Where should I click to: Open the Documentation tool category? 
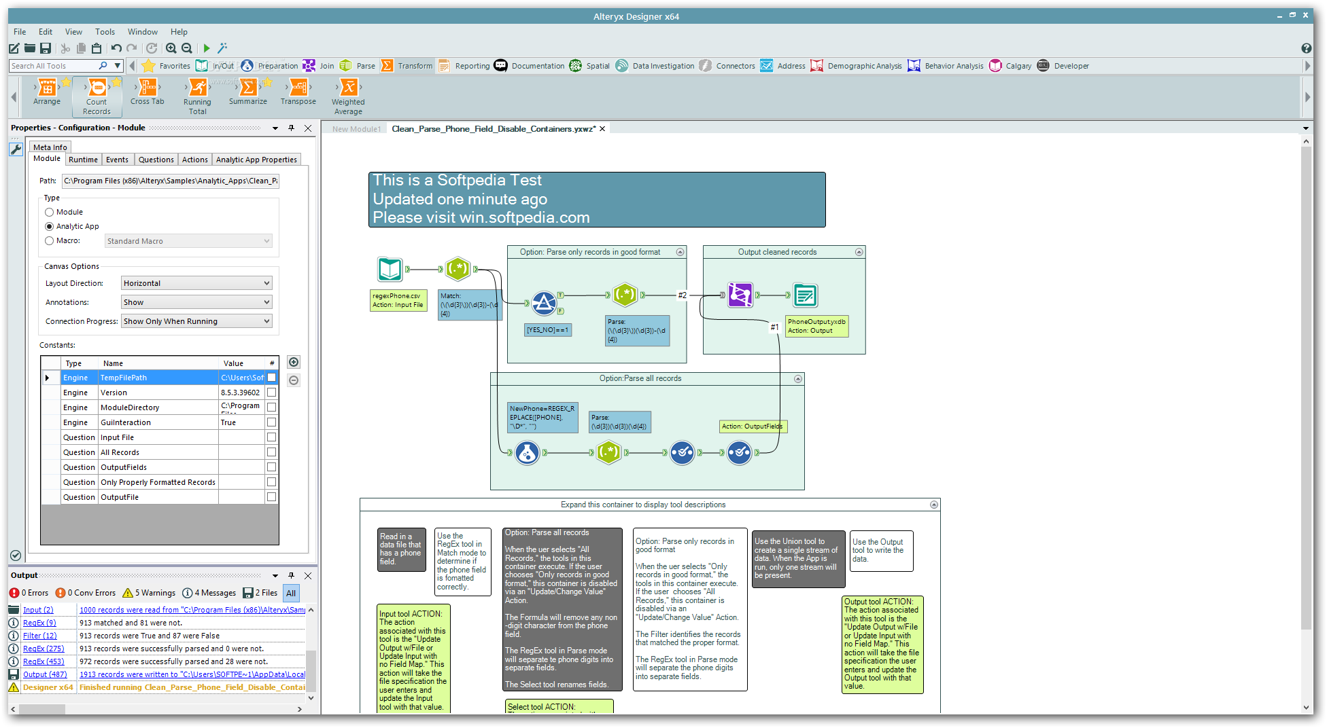pyautogui.click(x=530, y=66)
